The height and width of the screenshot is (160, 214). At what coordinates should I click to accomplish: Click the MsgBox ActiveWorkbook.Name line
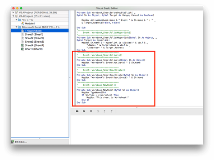point(119,20)
